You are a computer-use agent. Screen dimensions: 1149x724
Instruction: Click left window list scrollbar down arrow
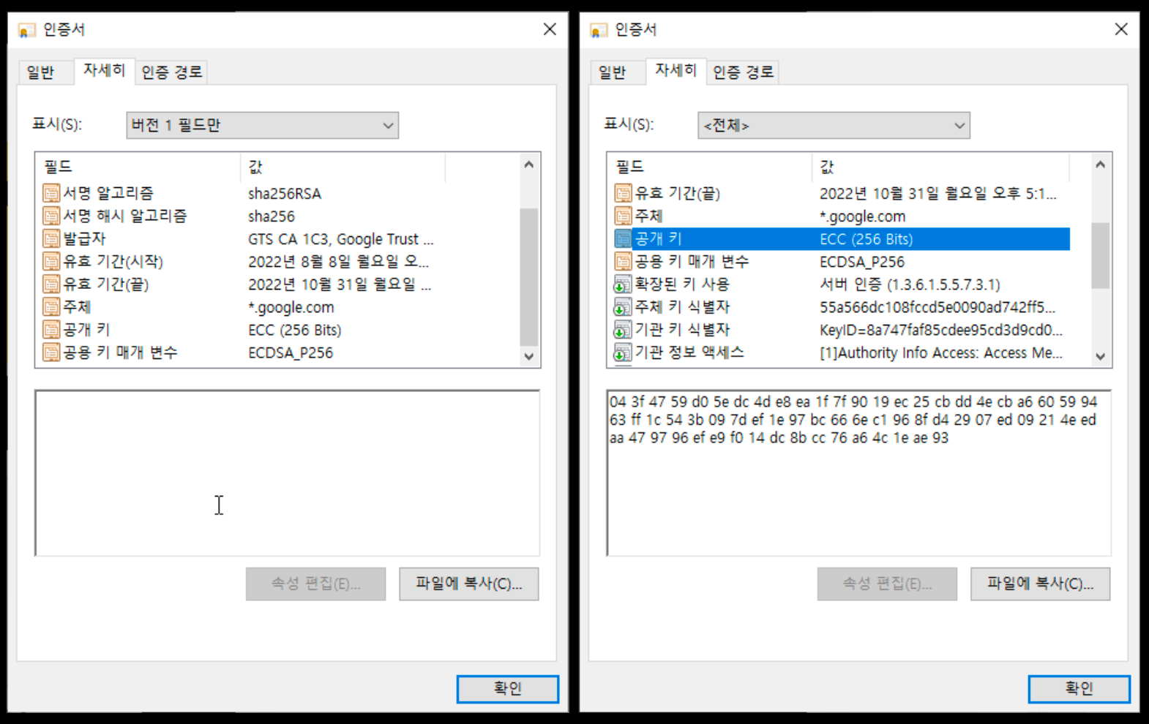tap(529, 356)
